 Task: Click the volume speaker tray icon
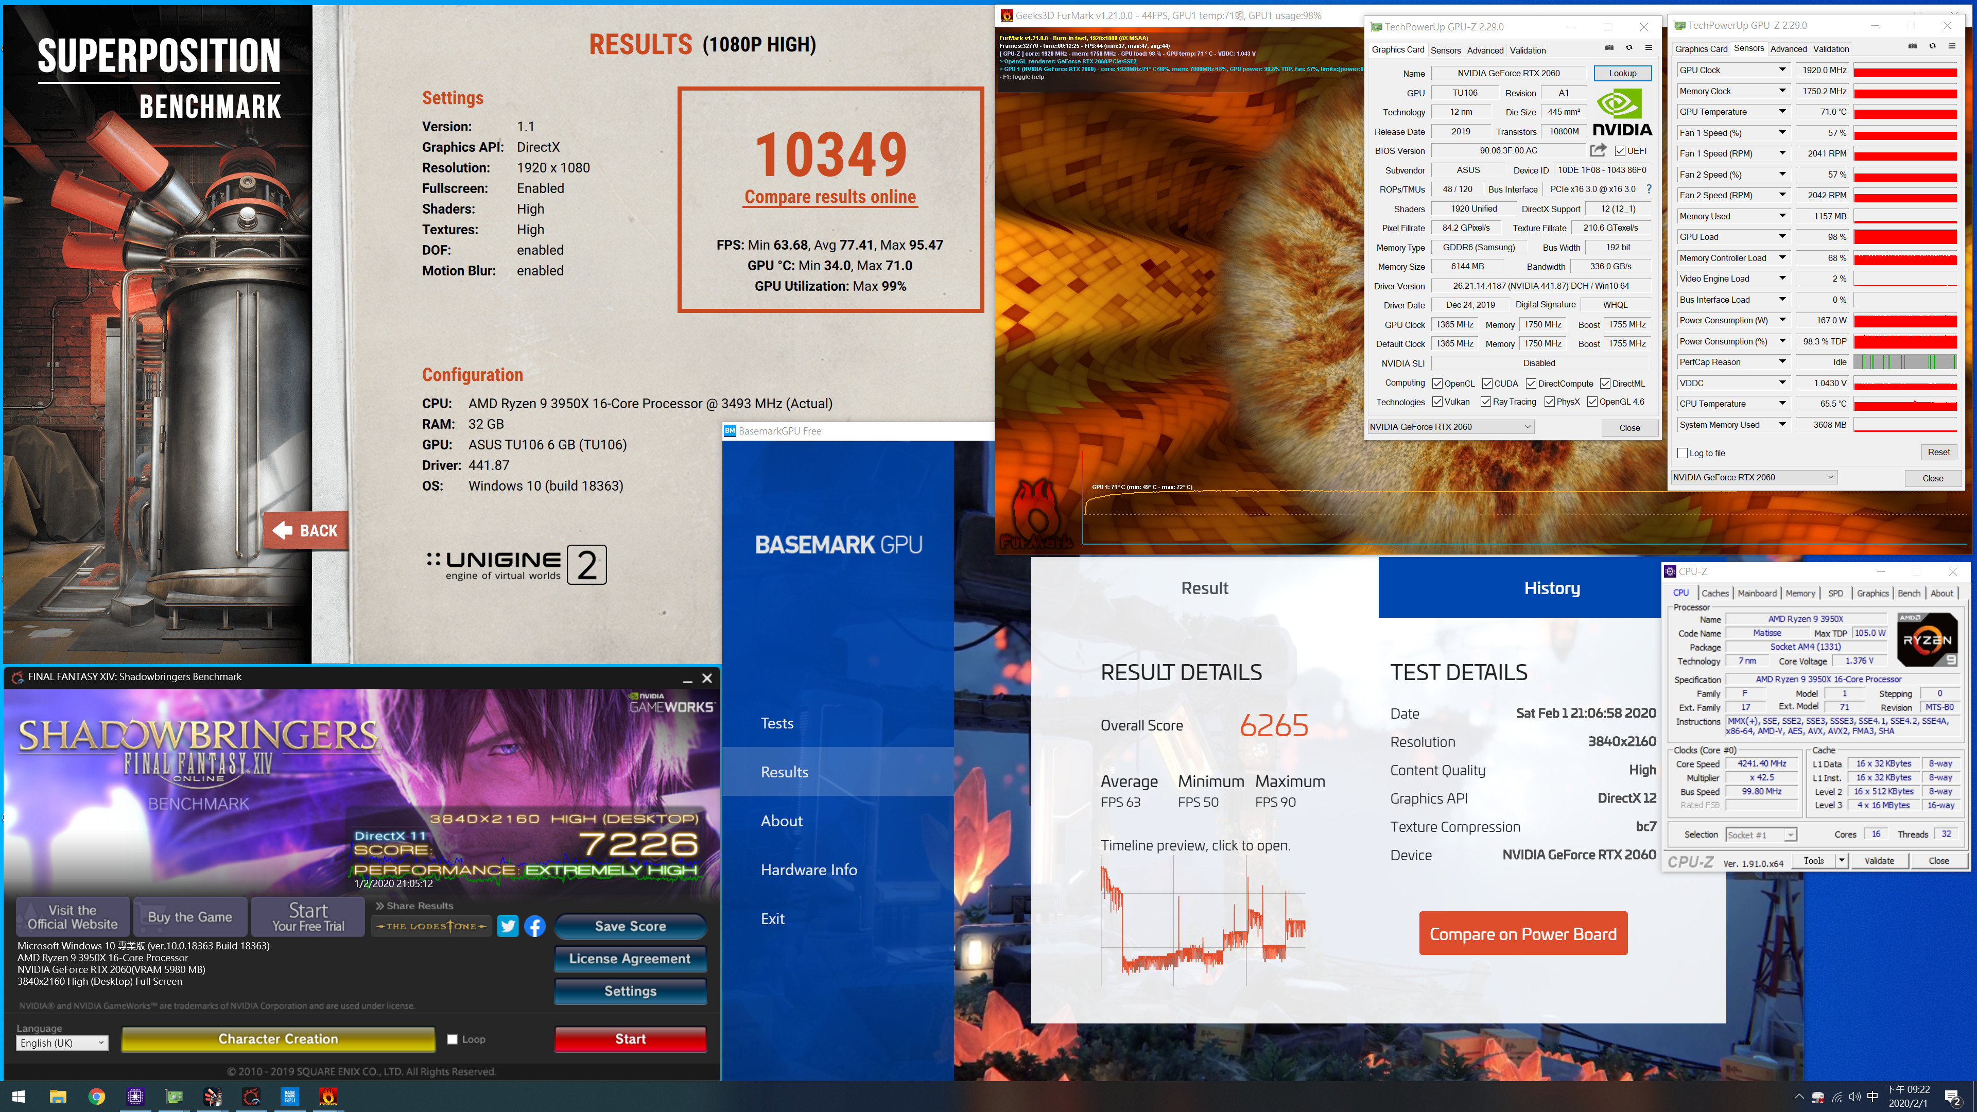click(x=1855, y=1098)
